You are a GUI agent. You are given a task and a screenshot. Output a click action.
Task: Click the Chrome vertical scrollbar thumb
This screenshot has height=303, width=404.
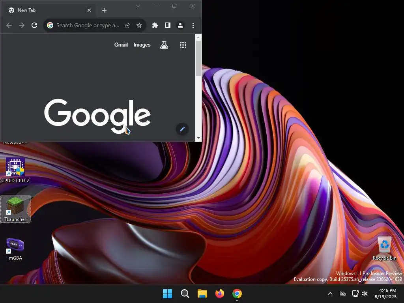click(x=198, y=58)
